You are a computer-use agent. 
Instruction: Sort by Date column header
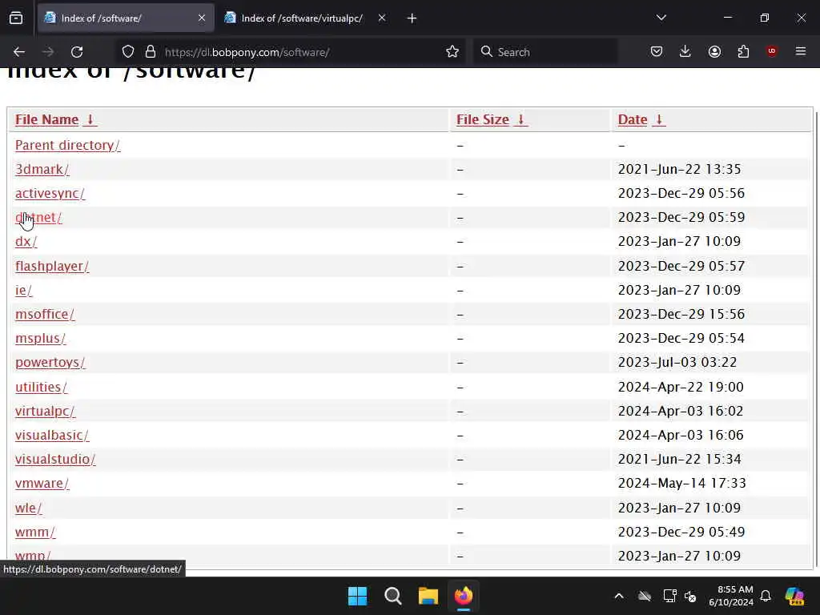point(633,120)
